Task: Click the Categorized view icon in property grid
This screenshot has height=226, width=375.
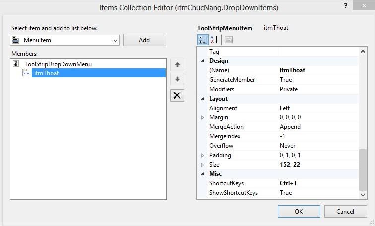Action: click(x=203, y=40)
